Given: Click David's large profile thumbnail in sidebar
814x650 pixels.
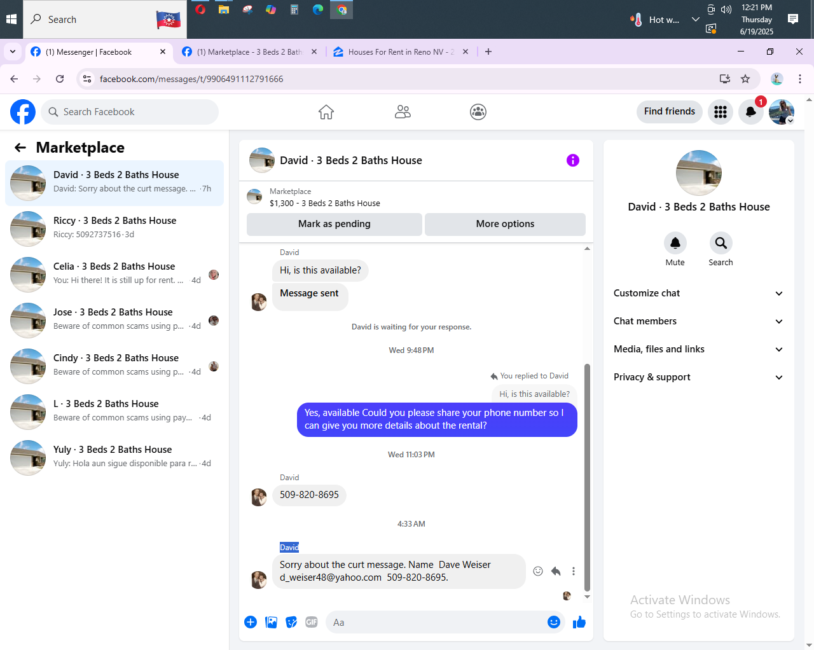Looking at the screenshot, I should (699, 173).
